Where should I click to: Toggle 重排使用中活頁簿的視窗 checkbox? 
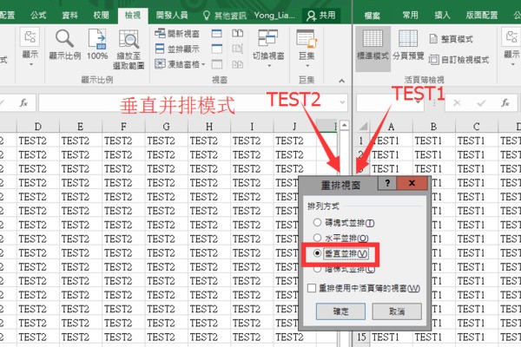point(313,287)
